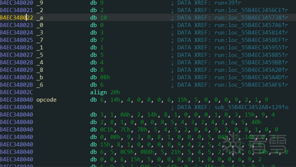The width and height of the screenshot is (296, 167).
Task: Follow xref run:loc_55B4EC345AF6
Action: pyautogui.click(x=251, y=85)
